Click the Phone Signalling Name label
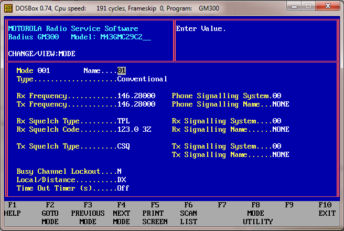The width and height of the screenshot is (344, 231). coord(216,104)
